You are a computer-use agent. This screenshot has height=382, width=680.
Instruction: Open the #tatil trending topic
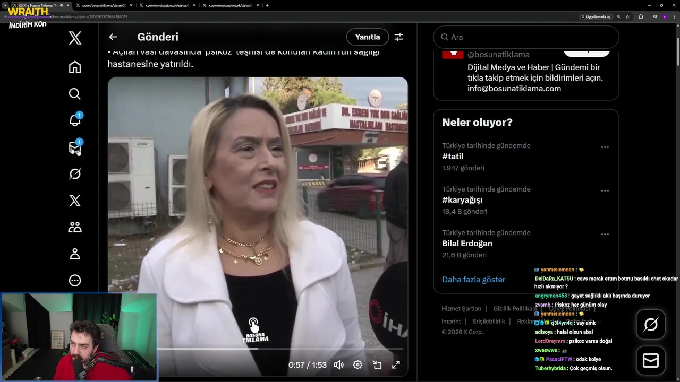point(453,157)
